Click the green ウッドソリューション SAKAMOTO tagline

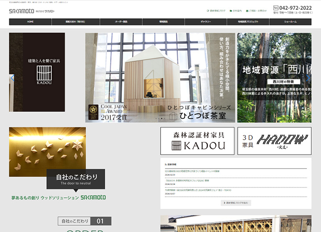pyautogui.click(x=58, y=198)
